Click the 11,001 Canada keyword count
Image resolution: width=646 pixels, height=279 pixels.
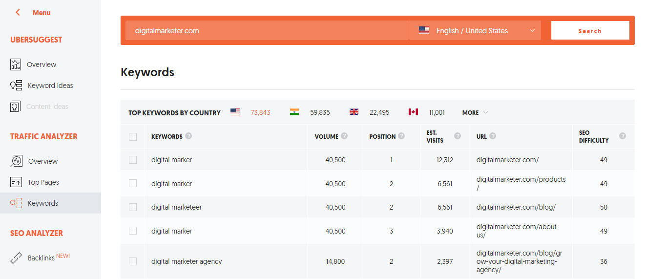click(437, 112)
